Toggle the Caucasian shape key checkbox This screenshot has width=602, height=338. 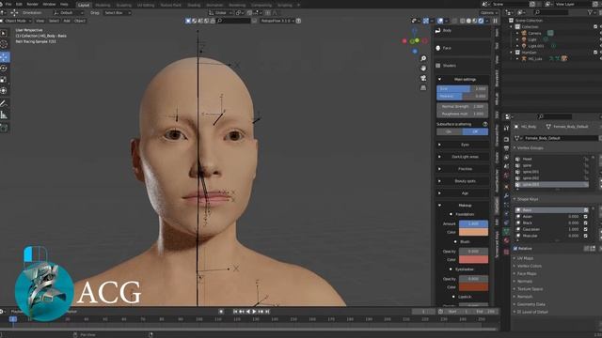coord(585,229)
